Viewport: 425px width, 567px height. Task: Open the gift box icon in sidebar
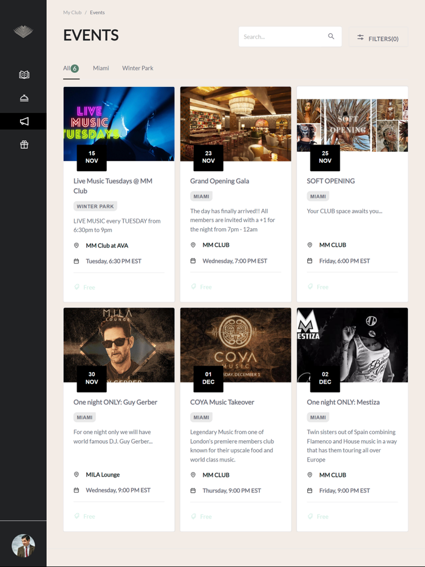point(24,144)
